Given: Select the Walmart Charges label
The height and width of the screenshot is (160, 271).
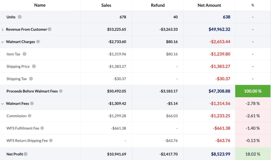Looking at the screenshot, I should [20, 42].
